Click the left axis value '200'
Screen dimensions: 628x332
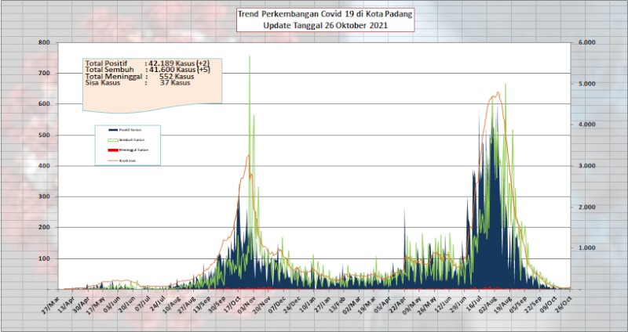coord(44,227)
